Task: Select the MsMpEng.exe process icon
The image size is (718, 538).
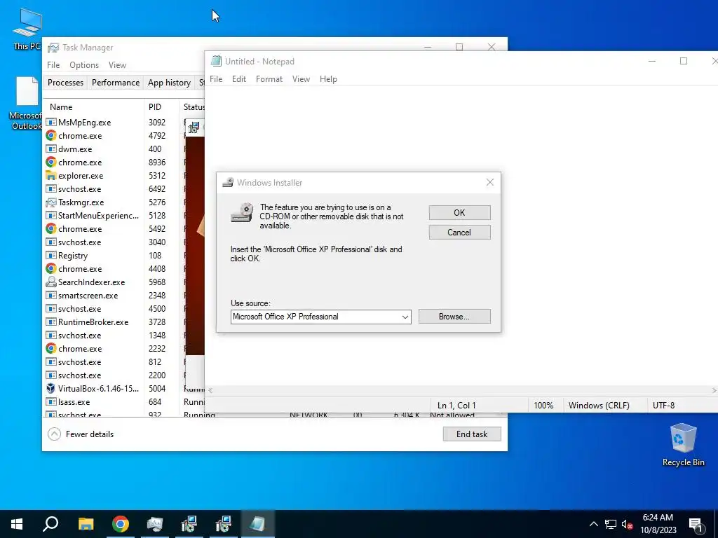Action: [50, 123]
